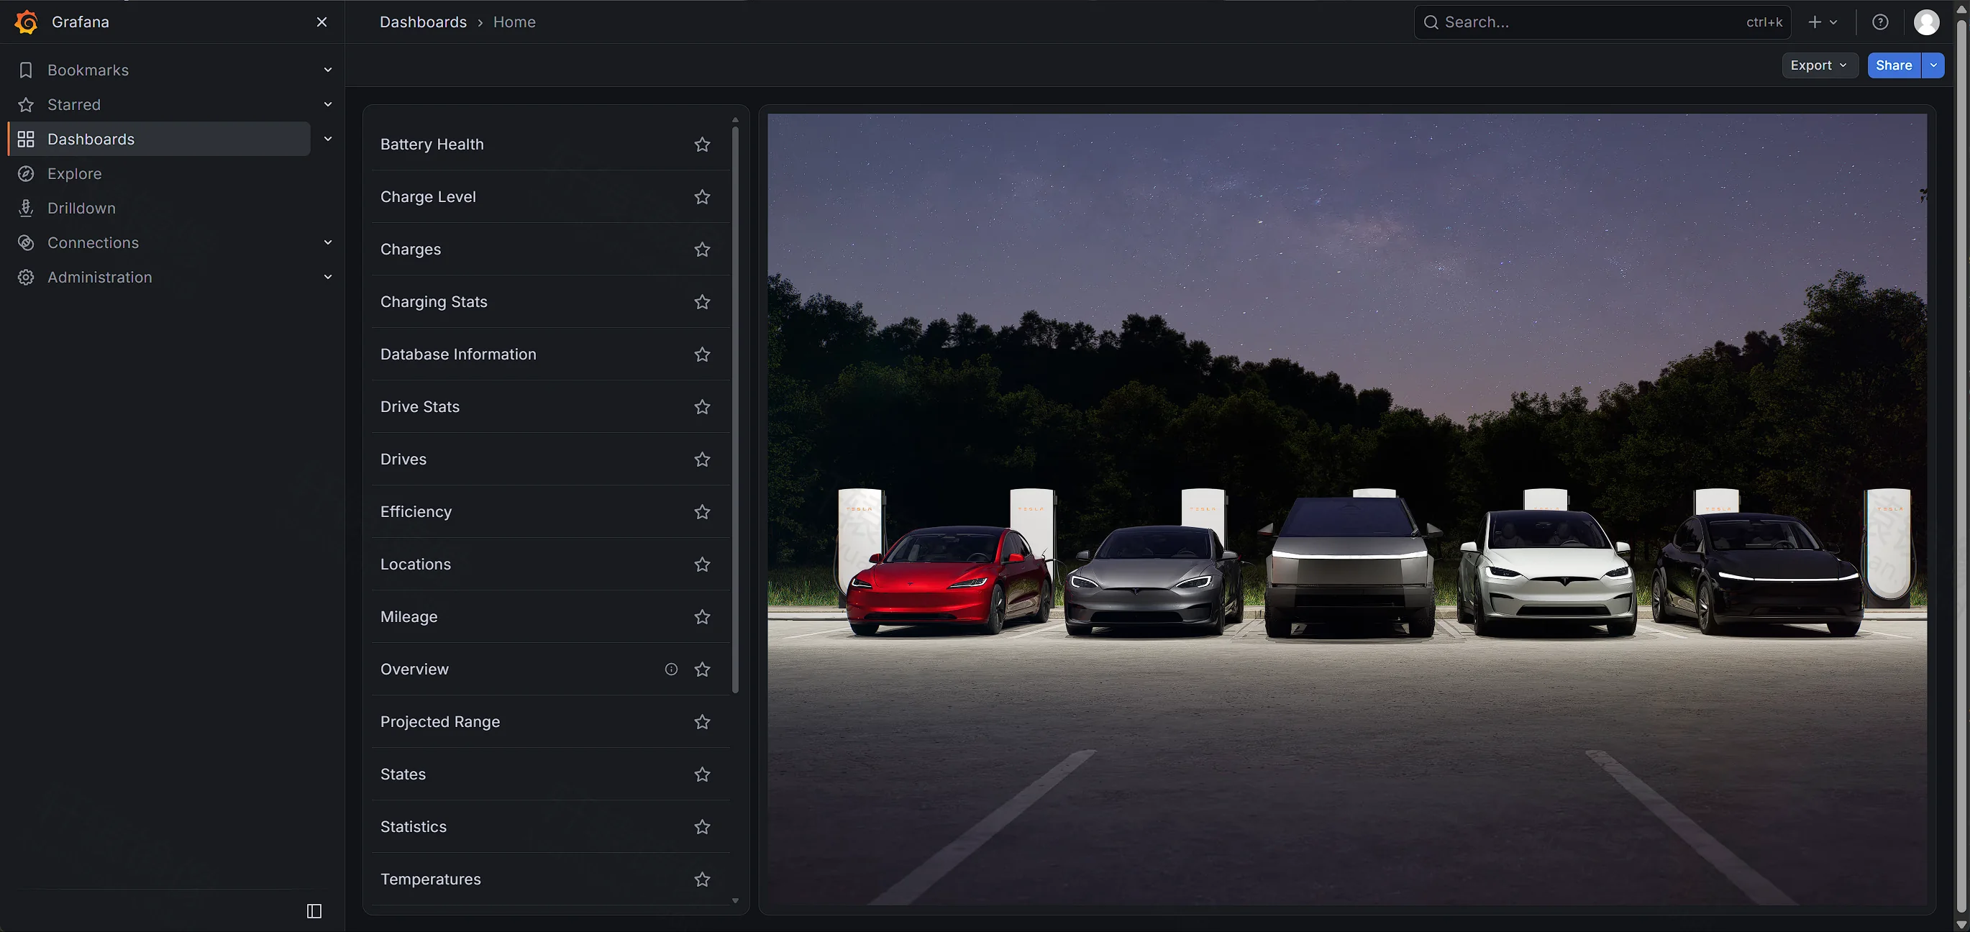The image size is (1970, 932).
Task: Star the Charge Level dashboard
Action: point(702,196)
